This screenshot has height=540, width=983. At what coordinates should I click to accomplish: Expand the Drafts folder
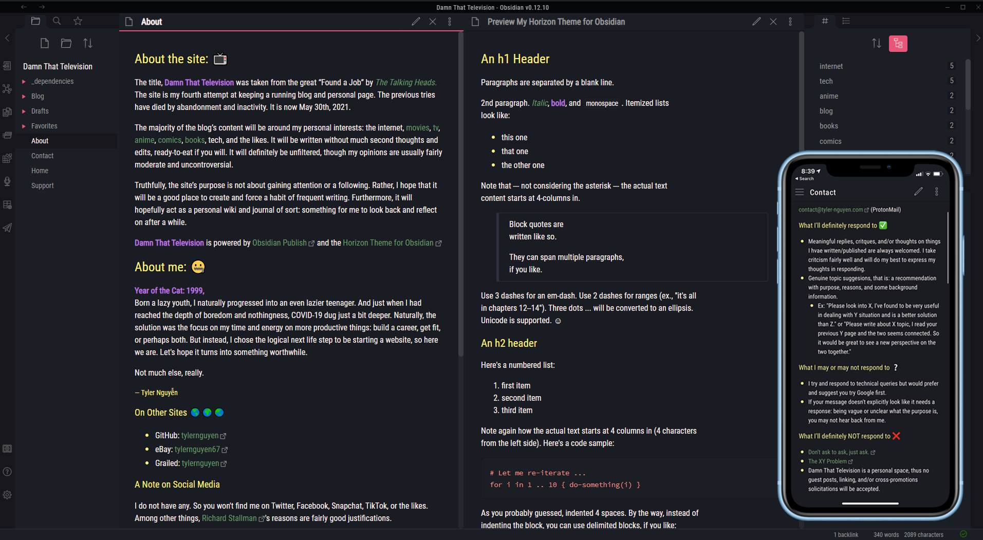[x=24, y=111]
